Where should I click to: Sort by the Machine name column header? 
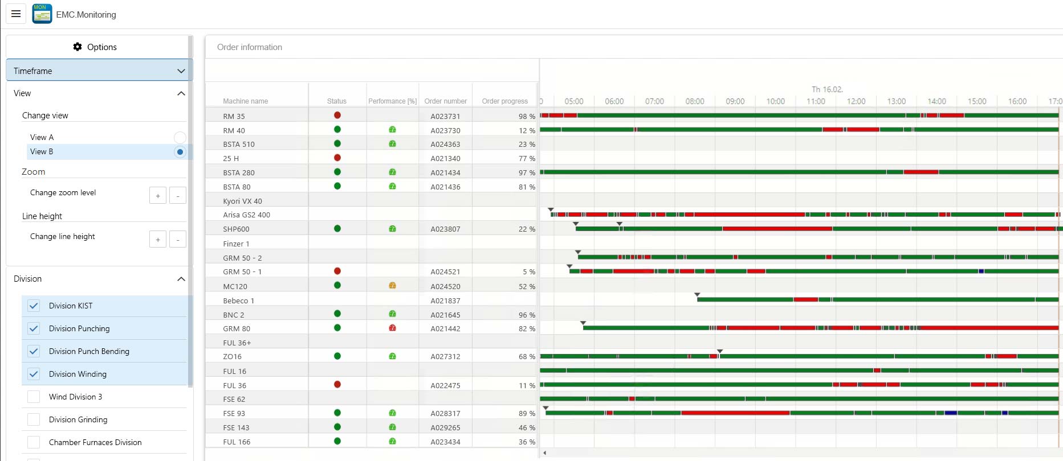click(245, 101)
